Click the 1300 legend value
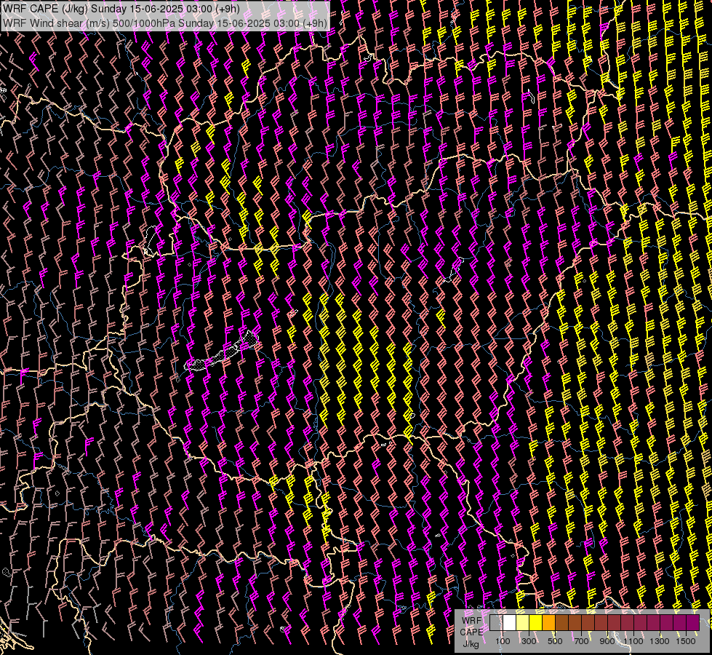The image size is (712, 655). (660, 641)
